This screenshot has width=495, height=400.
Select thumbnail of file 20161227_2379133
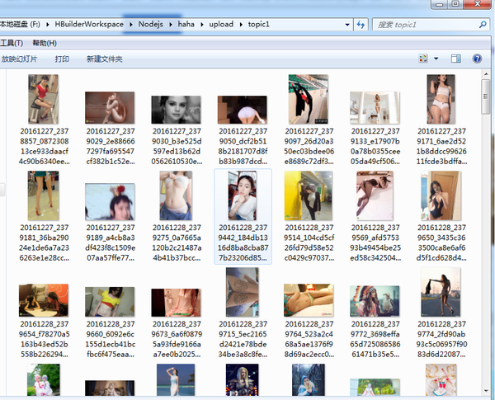click(x=375, y=108)
